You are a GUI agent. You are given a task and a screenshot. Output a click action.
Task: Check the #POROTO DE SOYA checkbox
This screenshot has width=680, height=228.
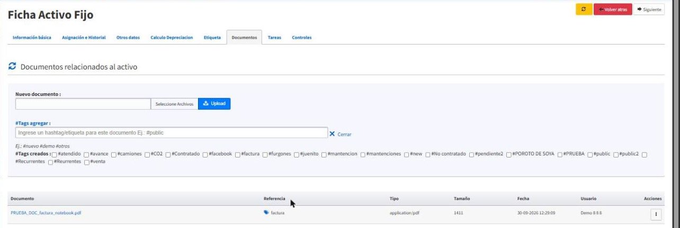click(x=508, y=154)
